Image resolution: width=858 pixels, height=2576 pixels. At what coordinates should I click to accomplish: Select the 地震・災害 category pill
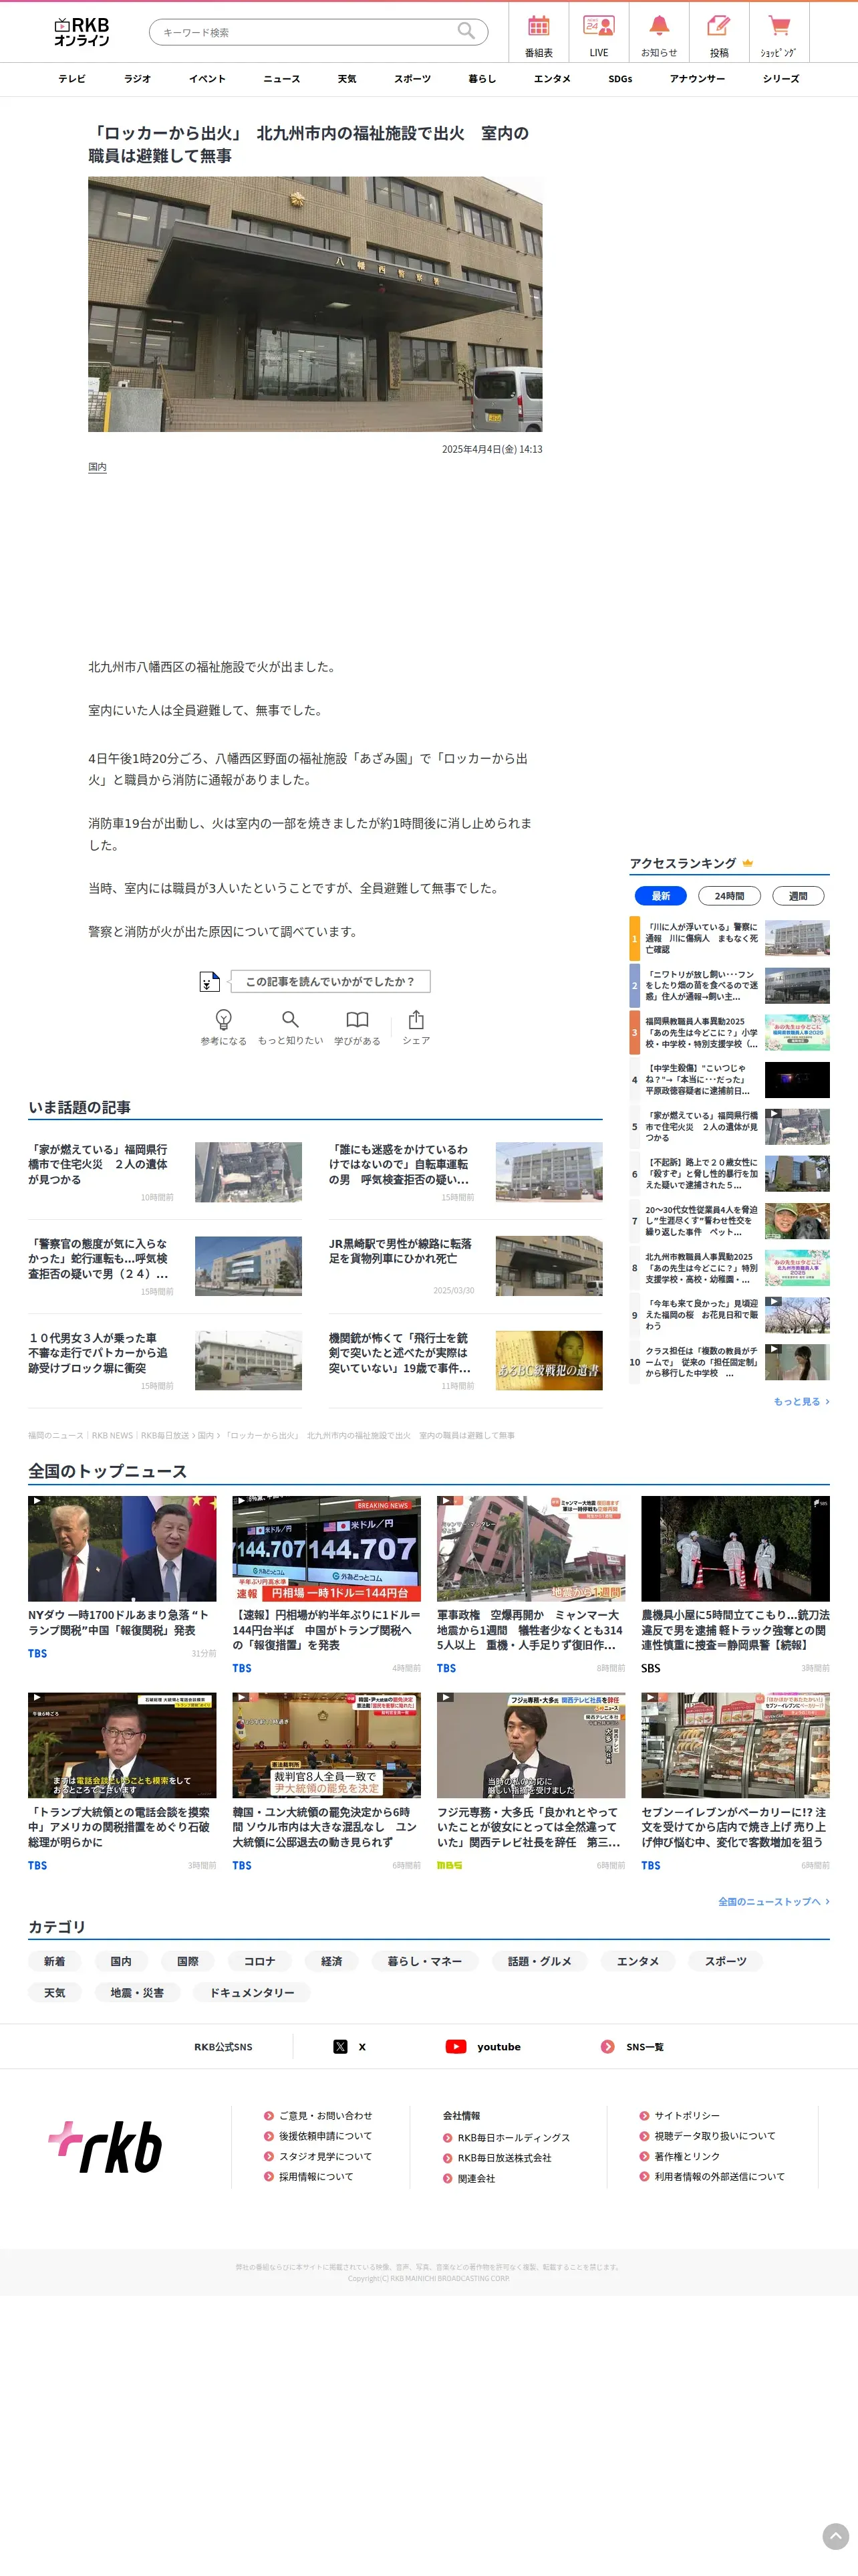click(x=138, y=1992)
